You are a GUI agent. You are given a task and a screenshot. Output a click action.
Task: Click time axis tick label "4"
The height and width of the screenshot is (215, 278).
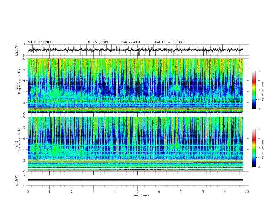click(115, 191)
